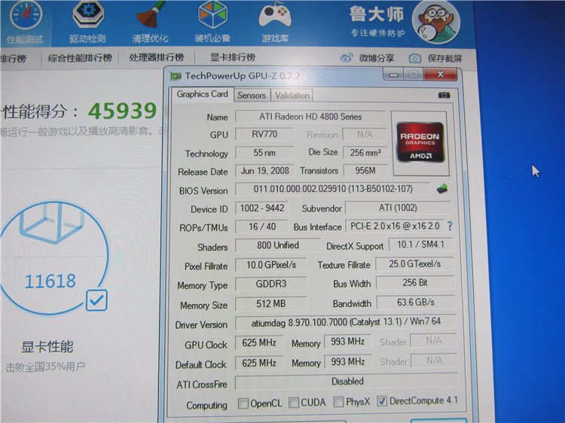565x423 pixels.
Task: Click the Bus Interface PCI-E 2.0 x16 value
Action: 395,226
